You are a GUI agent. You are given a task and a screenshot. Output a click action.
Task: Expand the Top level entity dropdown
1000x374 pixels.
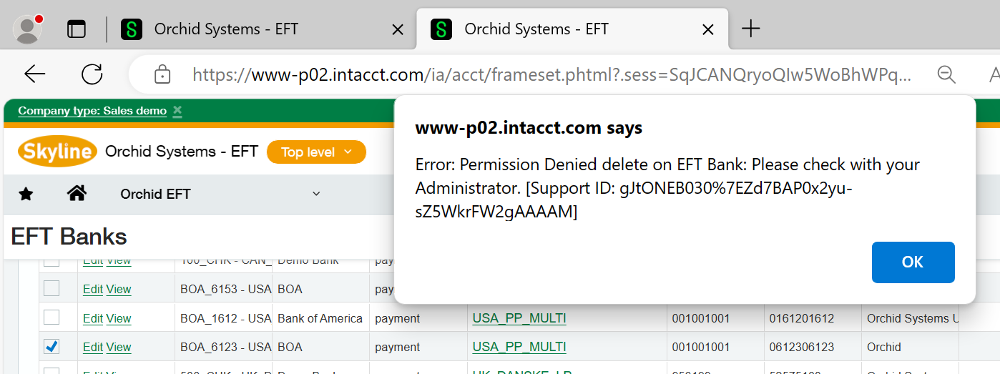tap(316, 152)
